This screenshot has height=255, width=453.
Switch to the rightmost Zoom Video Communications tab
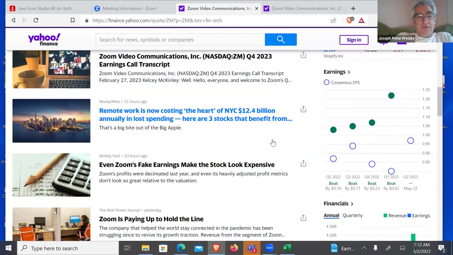click(303, 8)
